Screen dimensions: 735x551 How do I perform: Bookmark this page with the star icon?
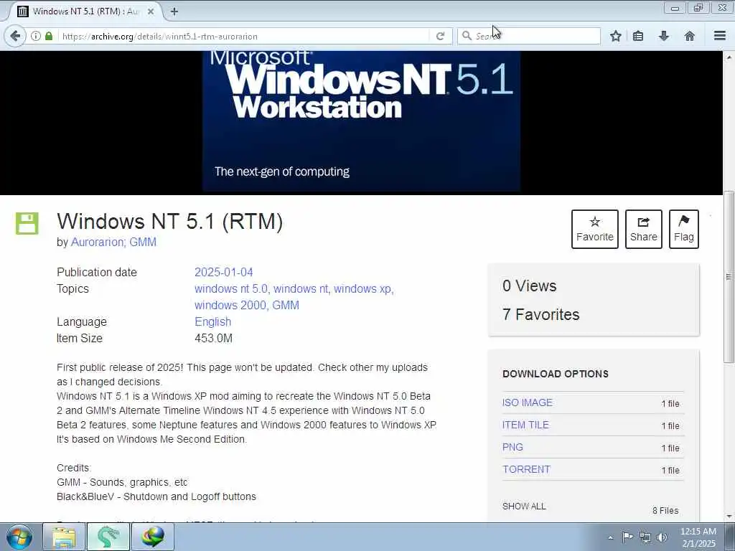pyautogui.click(x=615, y=36)
